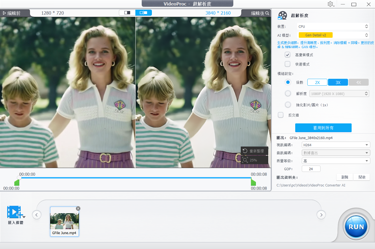Viewport: 375px width, 249px height.
Task: Click the timeline playhead handle
Action: click(x=19, y=178)
